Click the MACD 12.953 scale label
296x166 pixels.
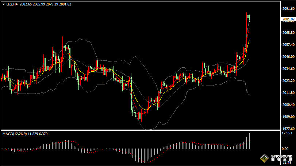point(287,133)
